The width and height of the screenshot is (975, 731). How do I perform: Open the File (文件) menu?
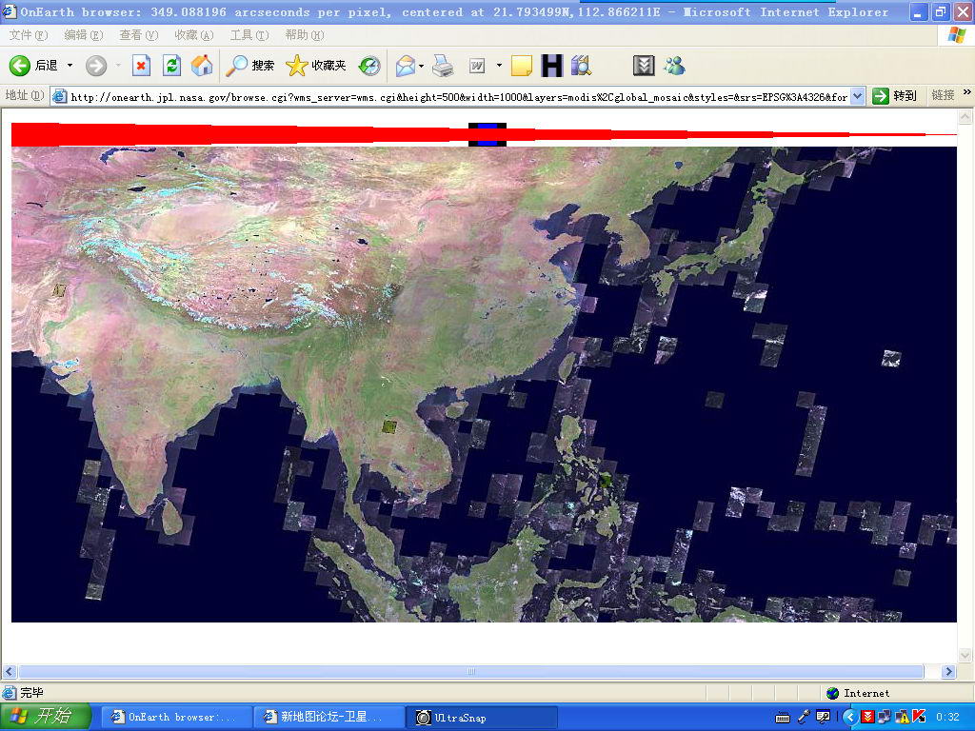[x=28, y=35]
